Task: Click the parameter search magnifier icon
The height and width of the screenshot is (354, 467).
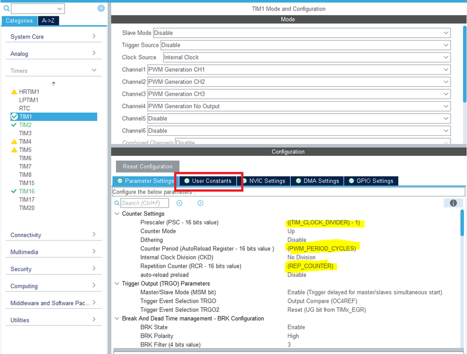Action: (117, 203)
